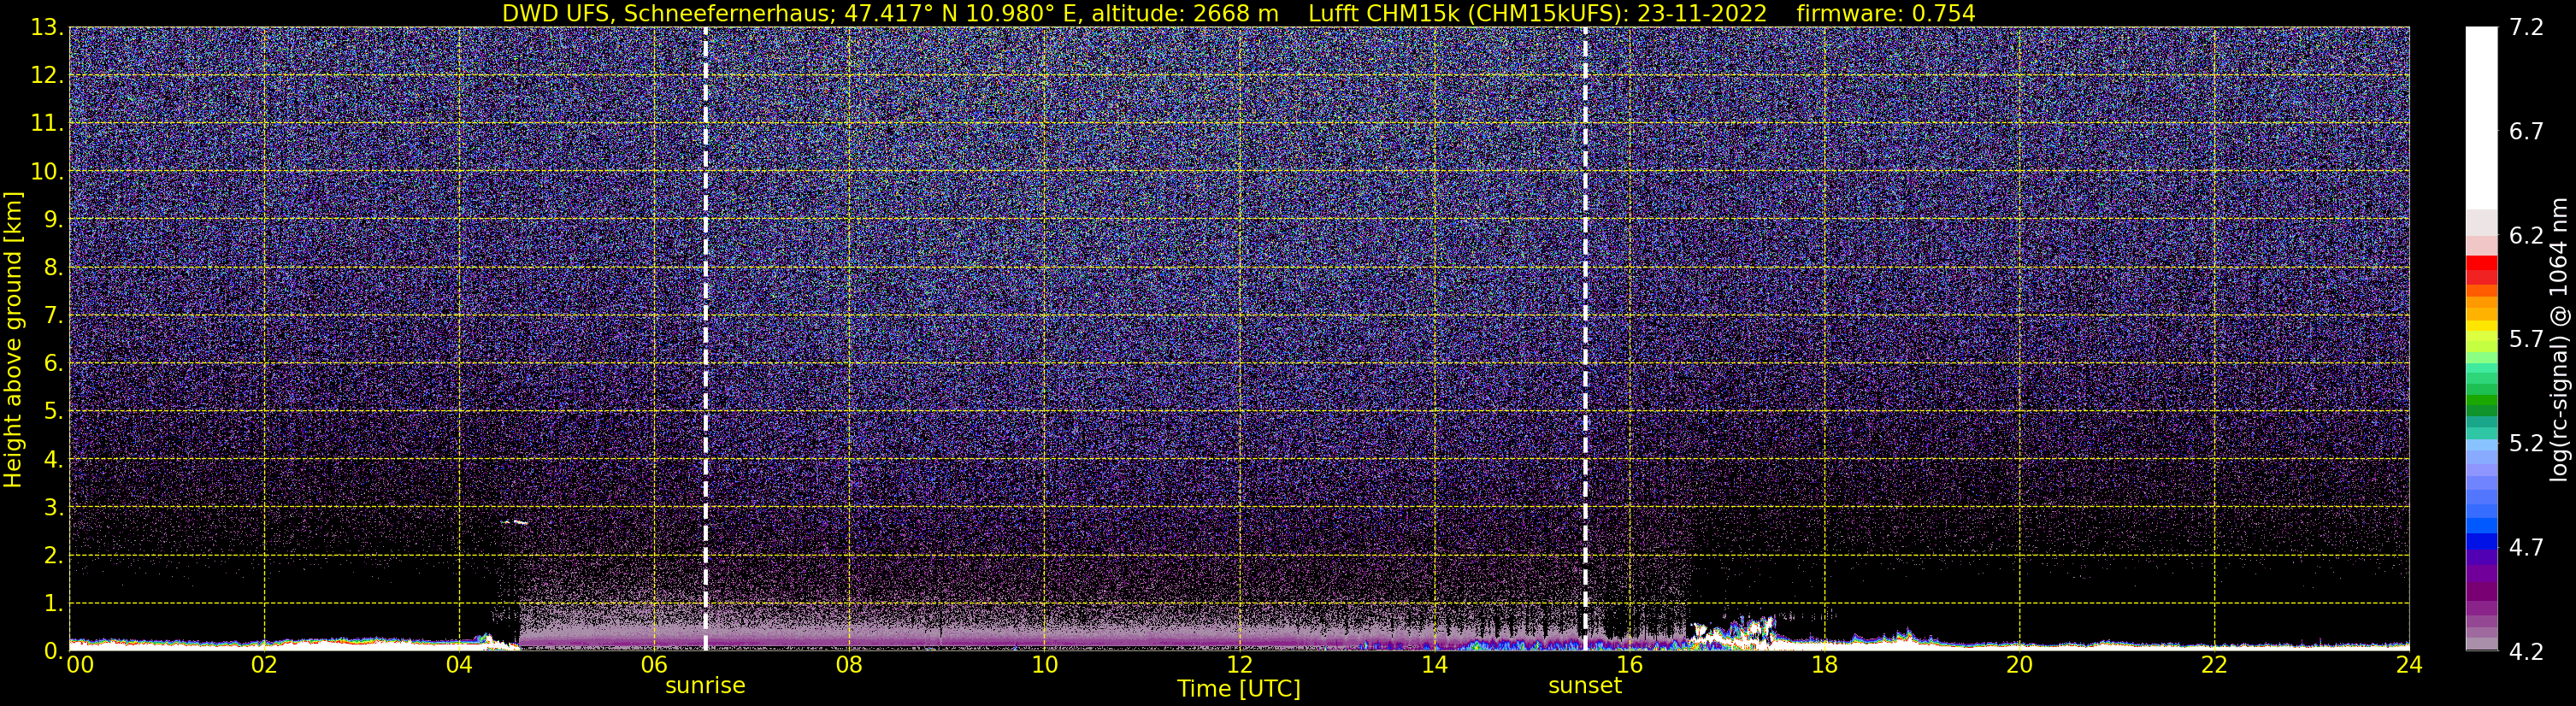Image resolution: width=2576 pixels, height=706 pixels.
Task: Click height axis tick label '6.'
Action: pos(54,364)
